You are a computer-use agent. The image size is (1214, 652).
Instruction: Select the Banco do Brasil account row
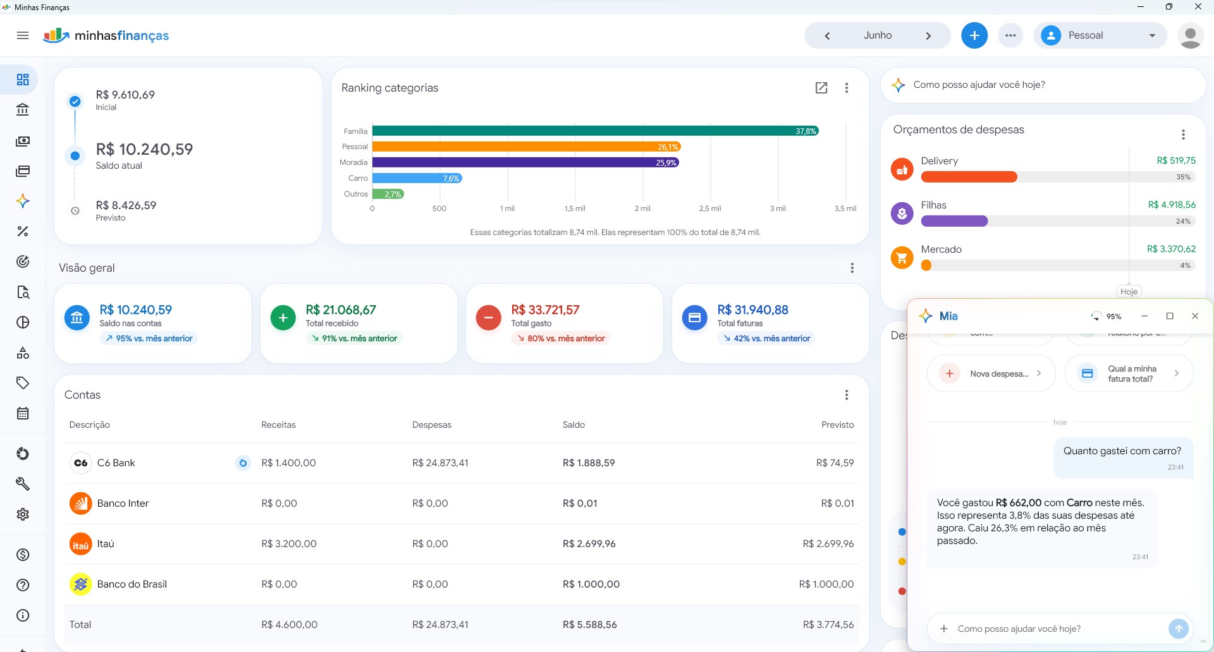[462, 584]
